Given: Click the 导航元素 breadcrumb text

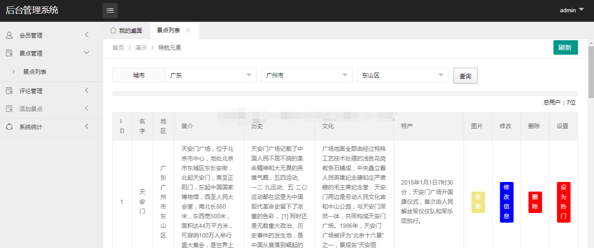Looking at the screenshot, I should [170, 48].
